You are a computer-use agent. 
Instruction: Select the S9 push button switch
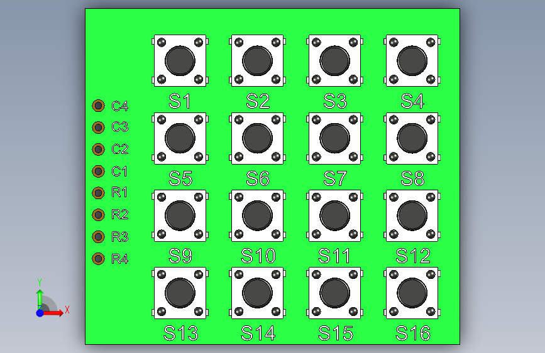pyautogui.click(x=180, y=216)
